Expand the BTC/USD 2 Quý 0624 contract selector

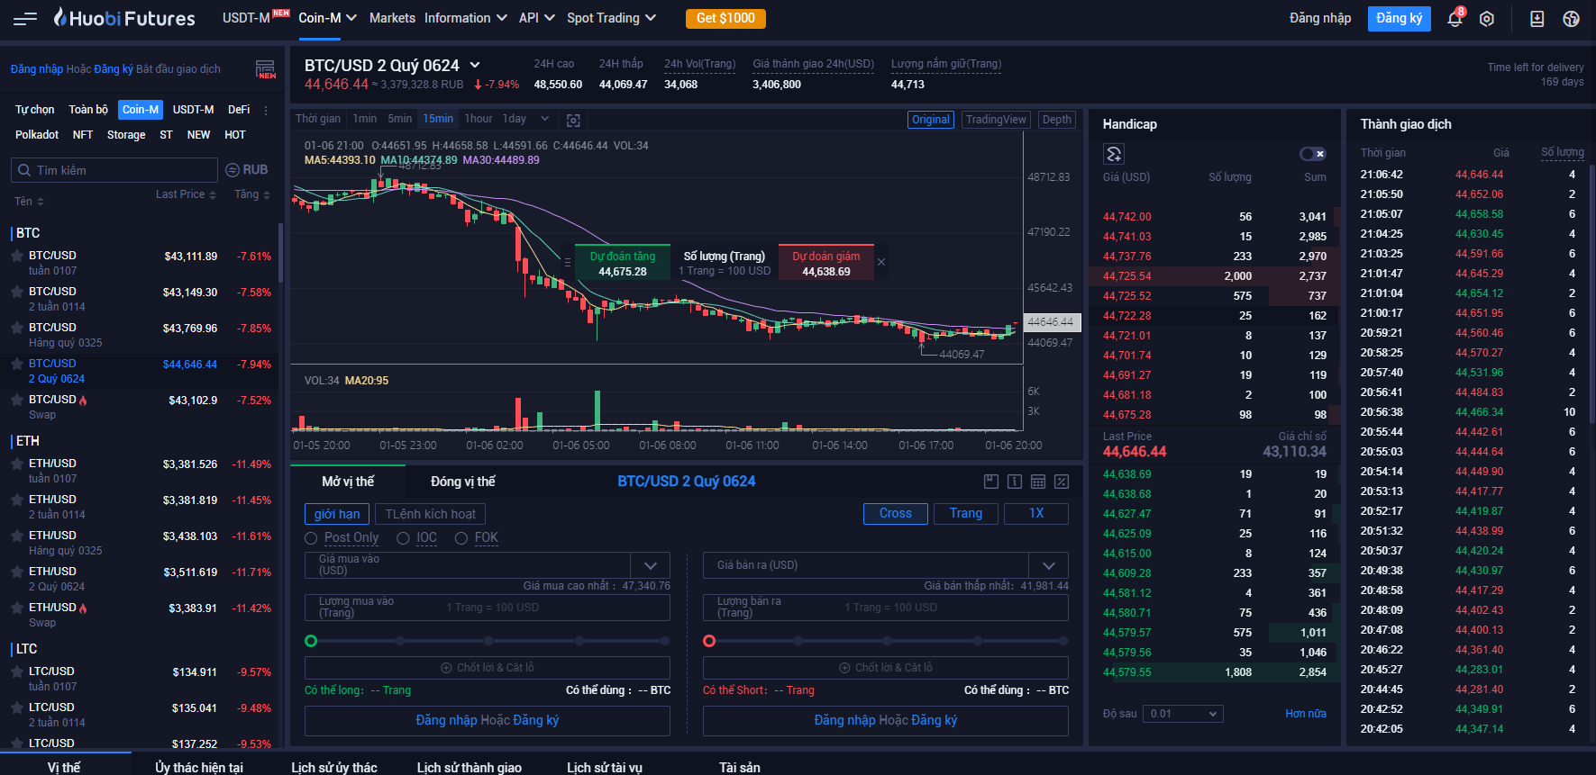[x=475, y=65]
